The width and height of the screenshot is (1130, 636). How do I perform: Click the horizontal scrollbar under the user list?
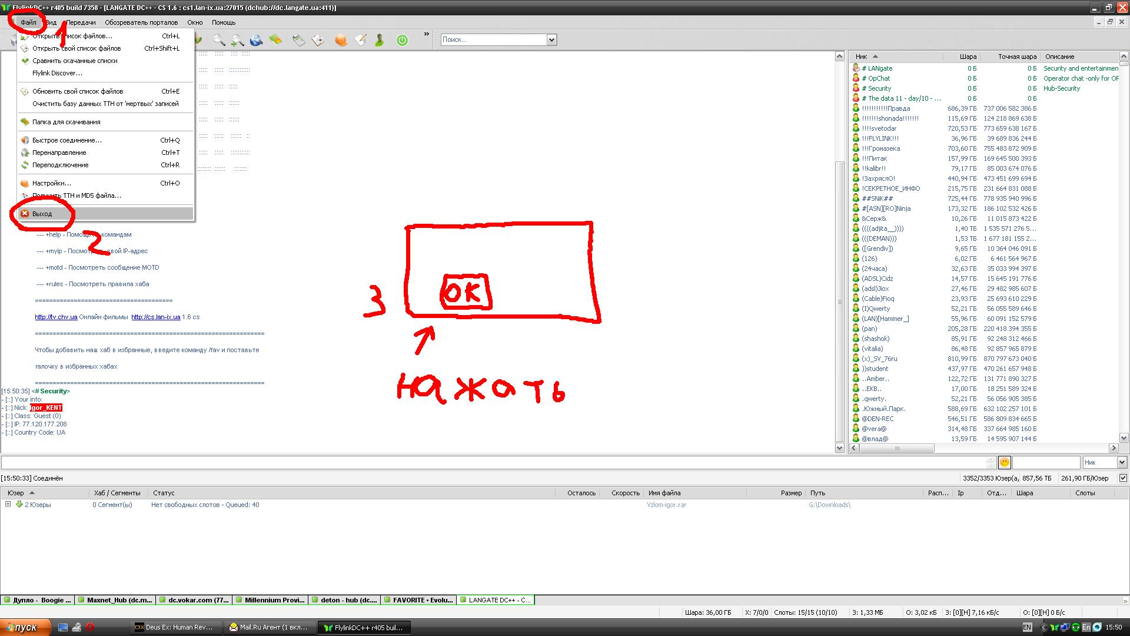tap(897, 448)
